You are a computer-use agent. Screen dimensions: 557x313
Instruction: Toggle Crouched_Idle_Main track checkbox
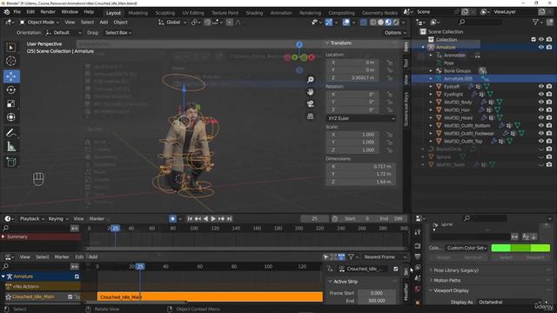[70, 296]
